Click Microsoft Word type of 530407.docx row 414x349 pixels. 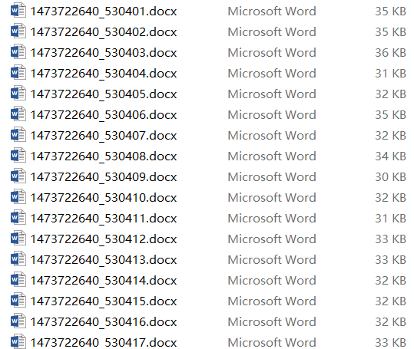point(272,136)
